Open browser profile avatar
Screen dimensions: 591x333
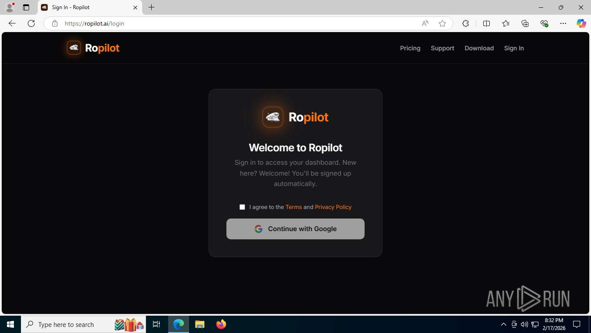[x=10, y=7]
